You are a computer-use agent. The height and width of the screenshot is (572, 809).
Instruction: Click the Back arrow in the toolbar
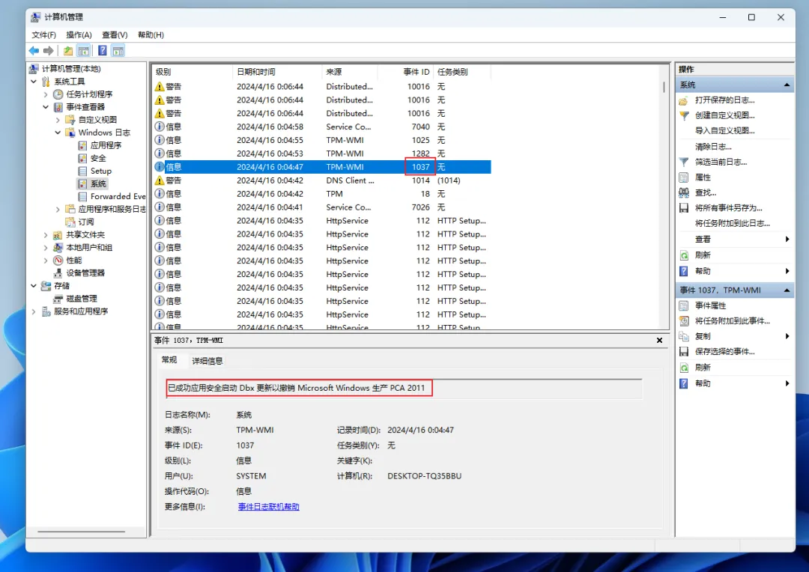[x=34, y=51]
